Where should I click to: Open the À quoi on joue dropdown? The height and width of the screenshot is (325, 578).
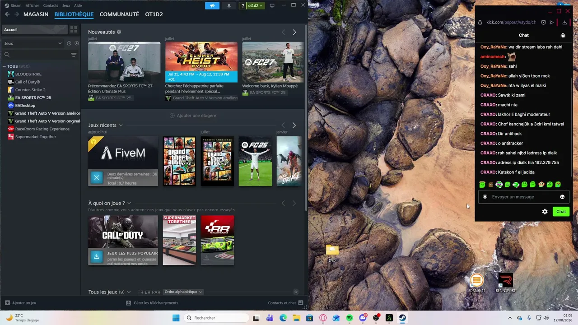point(129,203)
